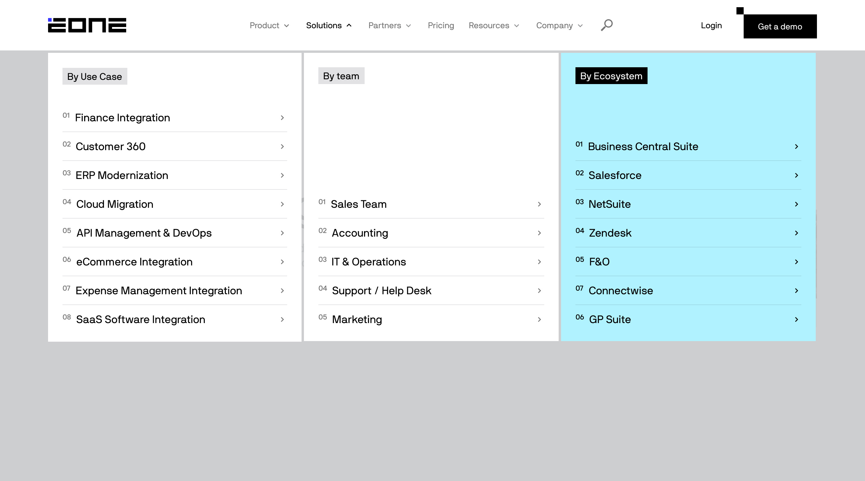The image size is (865, 481).
Task: Open the IT & Operations solution
Action: pos(431,262)
